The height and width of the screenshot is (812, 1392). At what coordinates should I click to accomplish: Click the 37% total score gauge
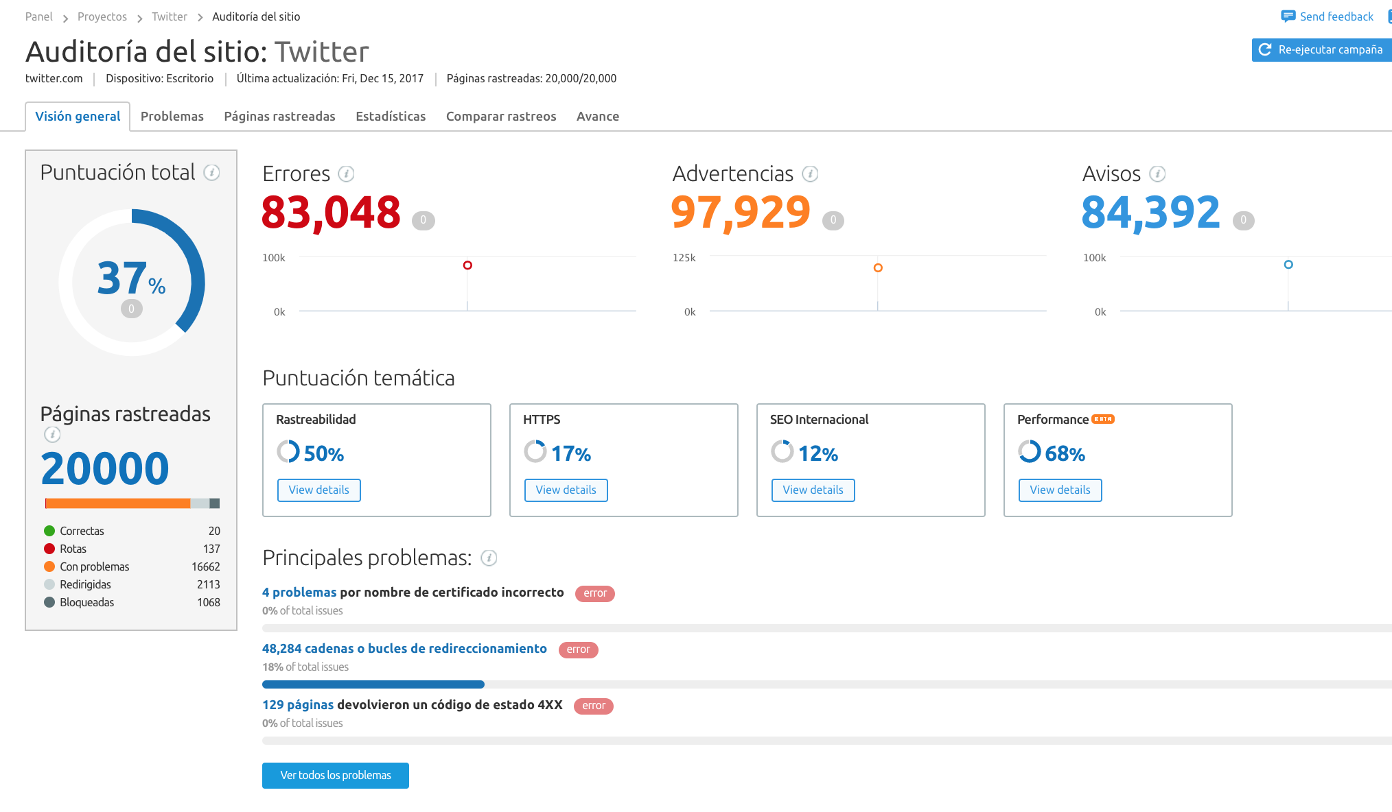pyautogui.click(x=132, y=283)
